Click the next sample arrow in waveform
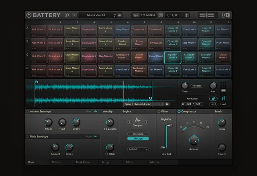 click(163, 104)
